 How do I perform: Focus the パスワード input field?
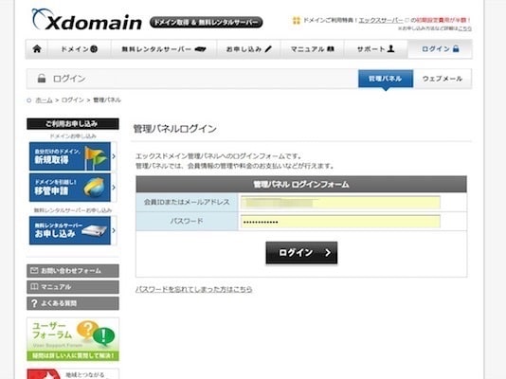(340, 222)
